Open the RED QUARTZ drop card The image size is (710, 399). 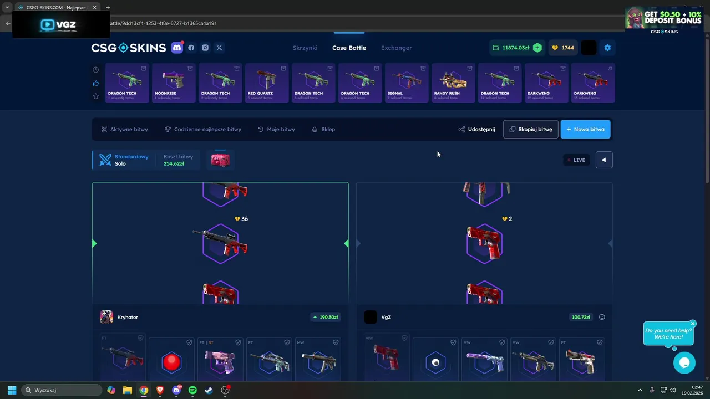click(x=267, y=83)
